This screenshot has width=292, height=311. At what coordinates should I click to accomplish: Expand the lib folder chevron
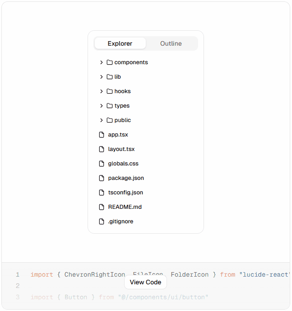click(102, 77)
